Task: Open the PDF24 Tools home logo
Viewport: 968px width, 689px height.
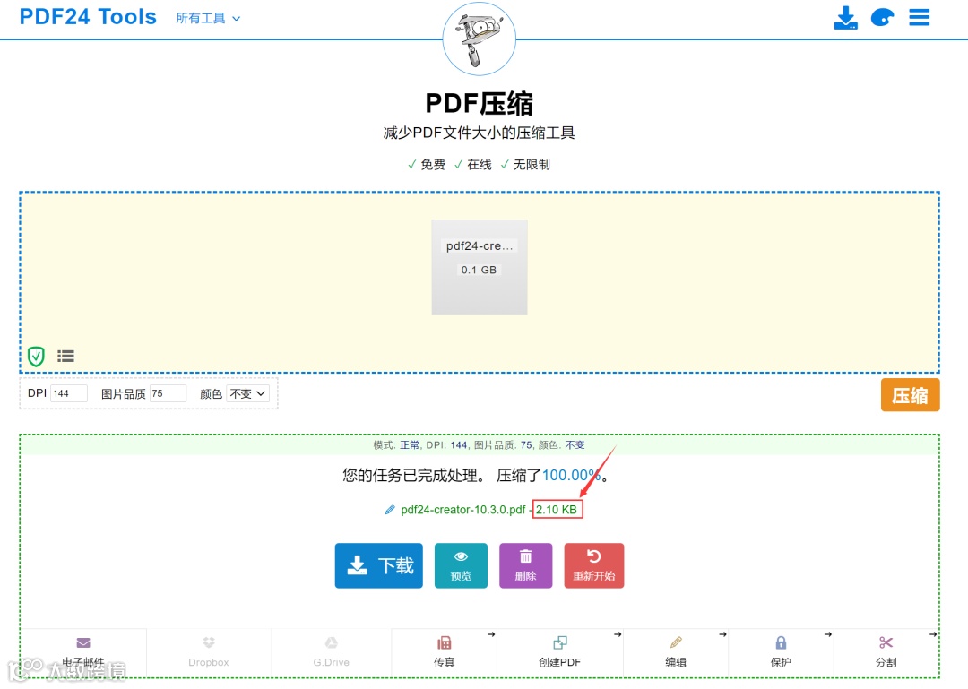Action: tap(88, 17)
